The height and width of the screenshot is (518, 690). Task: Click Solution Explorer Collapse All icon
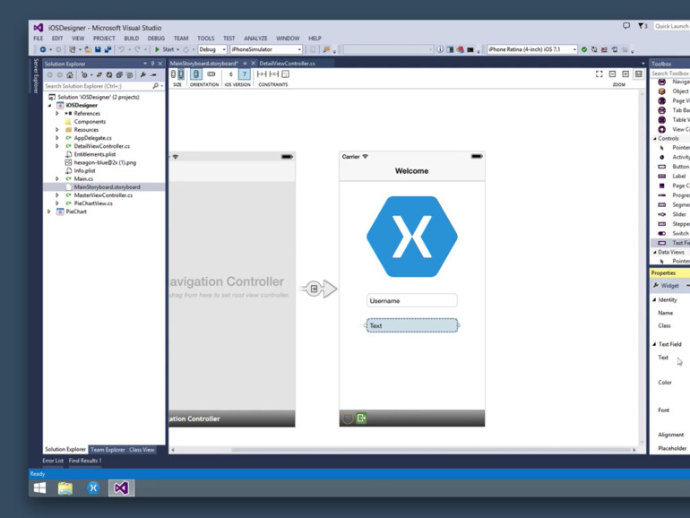(119, 74)
